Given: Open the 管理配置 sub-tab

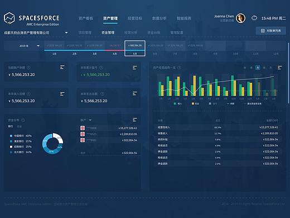Looking at the screenshot, I should [177, 32].
